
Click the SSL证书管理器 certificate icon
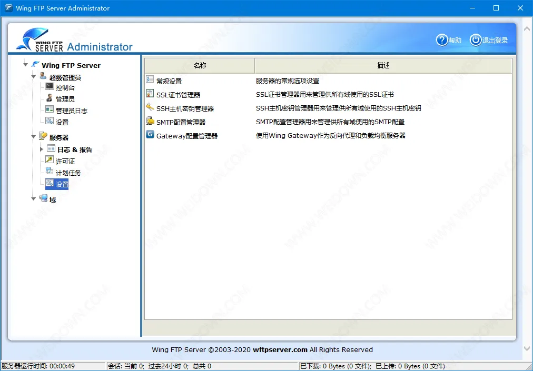tap(150, 94)
